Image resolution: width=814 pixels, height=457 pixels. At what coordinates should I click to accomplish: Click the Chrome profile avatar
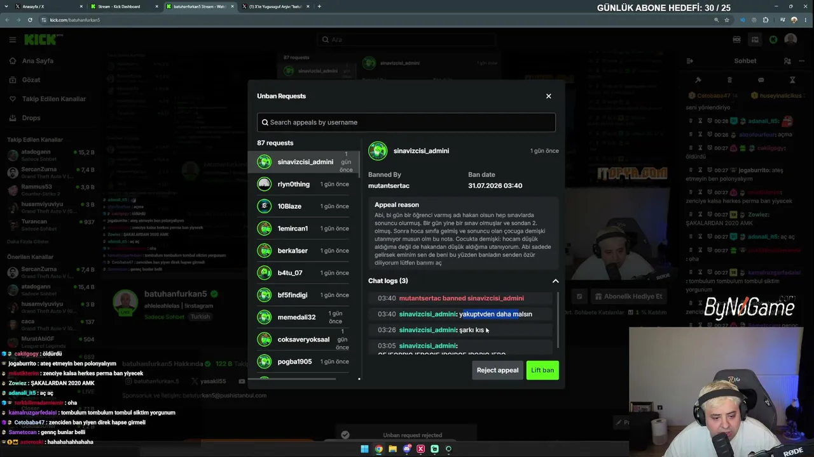[x=794, y=20]
